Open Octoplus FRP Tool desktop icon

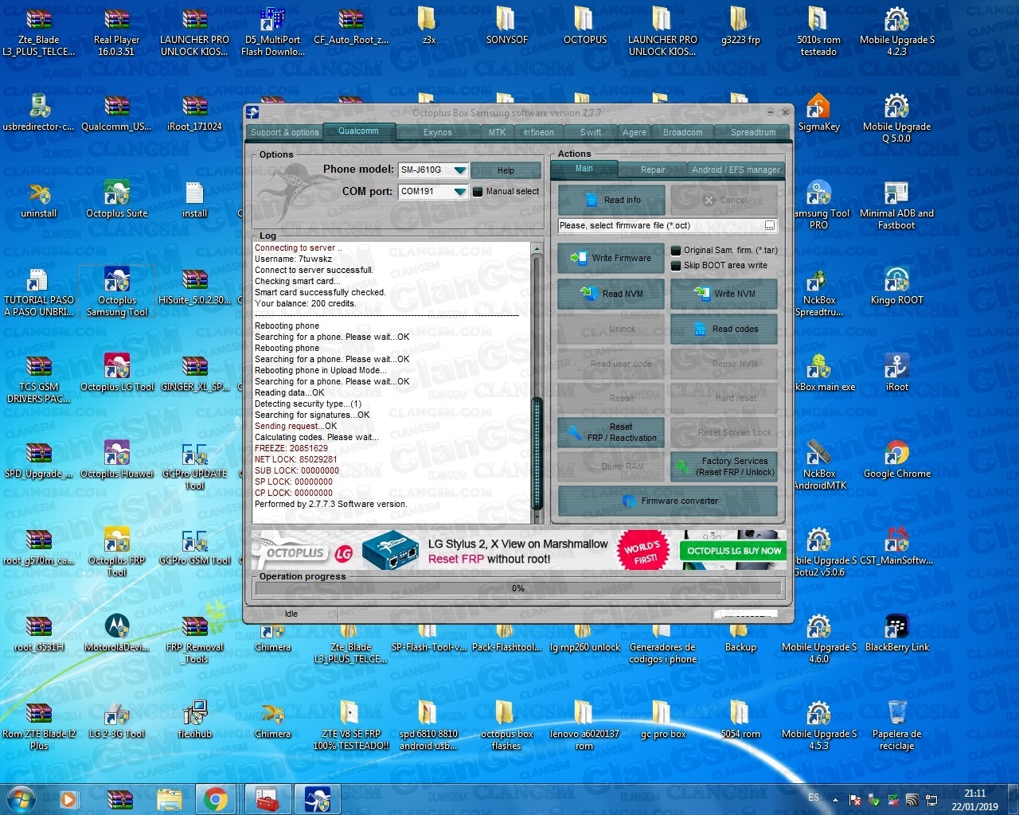[117, 551]
